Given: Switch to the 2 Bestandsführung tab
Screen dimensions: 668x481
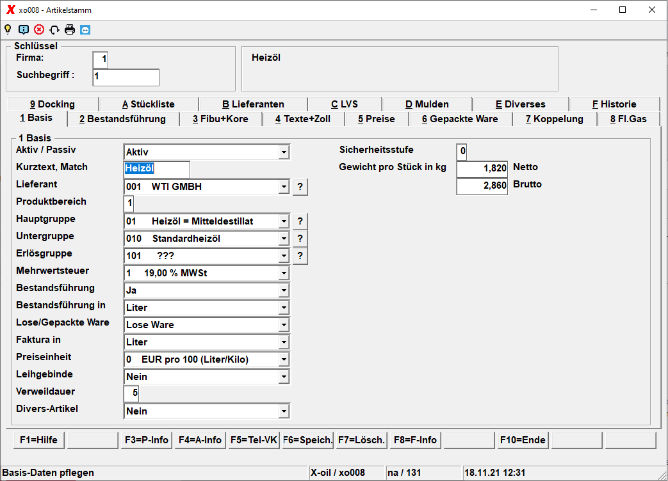Looking at the screenshot, I should pos(123,119).
